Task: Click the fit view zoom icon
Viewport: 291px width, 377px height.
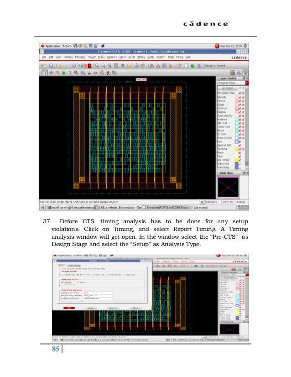Action: pyautogui.click(x=116, y=66)
